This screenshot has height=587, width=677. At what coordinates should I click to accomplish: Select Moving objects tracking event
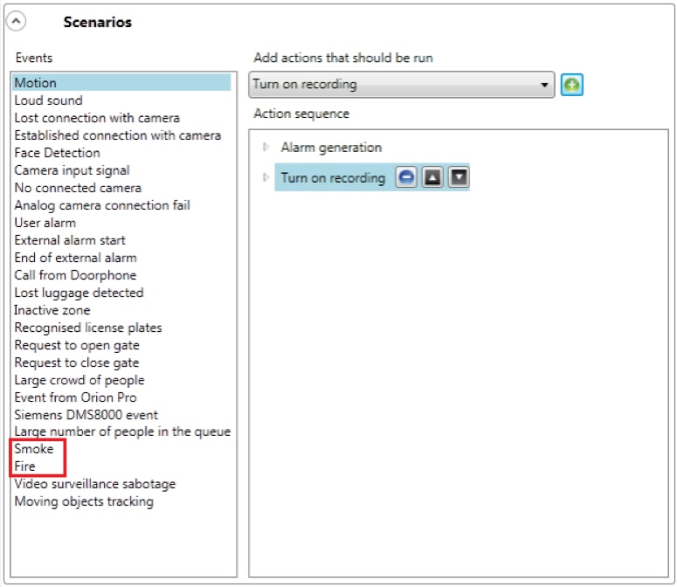click(x=84, y=501)
